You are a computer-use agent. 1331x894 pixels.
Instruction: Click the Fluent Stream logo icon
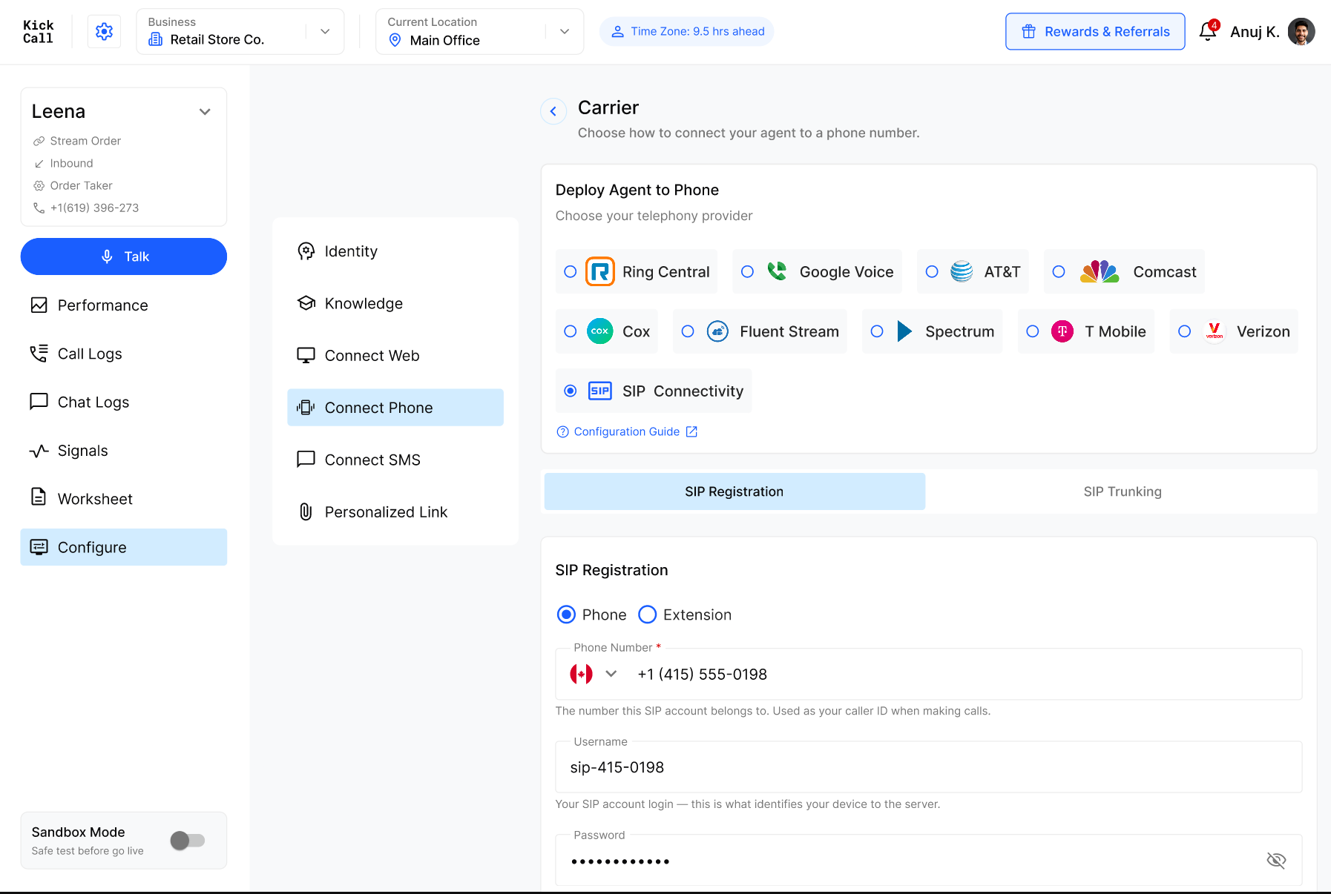point(717,331)
